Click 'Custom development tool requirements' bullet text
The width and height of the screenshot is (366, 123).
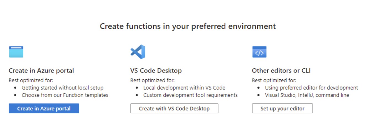coord(190,95)
